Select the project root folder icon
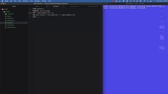 tap(3, 9)
